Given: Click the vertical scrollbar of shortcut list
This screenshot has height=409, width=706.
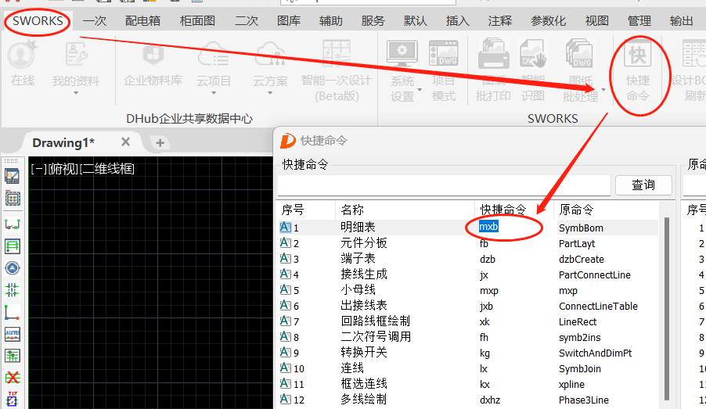Looking at the screenshot, I should (667, 308).
